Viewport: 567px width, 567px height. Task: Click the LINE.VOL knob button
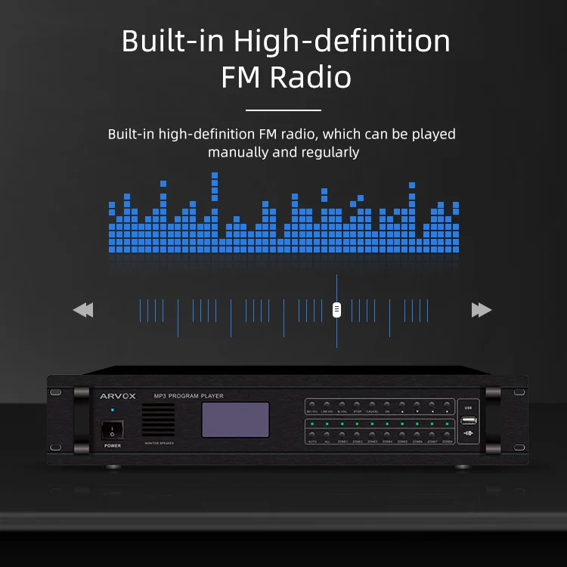click(x=327, y=404)
